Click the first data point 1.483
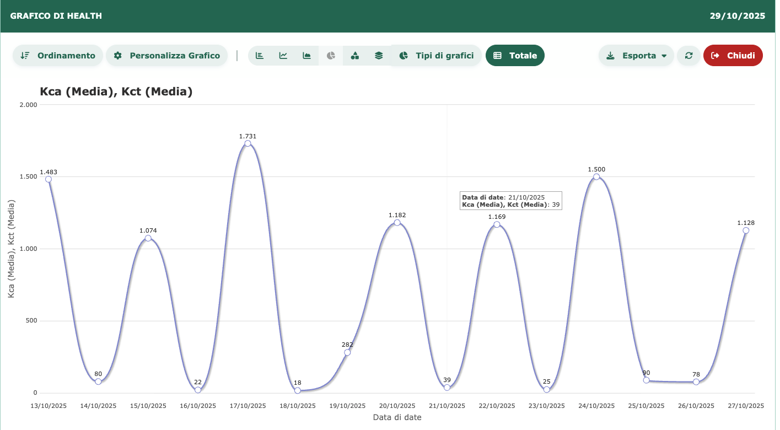 pyautogui.click(x=49, y=179)
